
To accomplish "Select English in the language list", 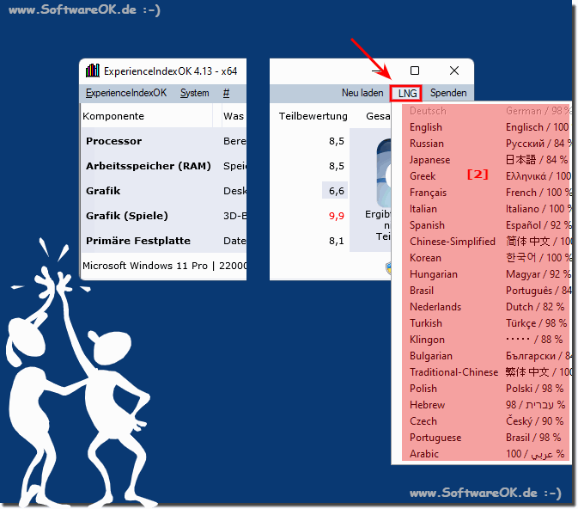I will click(487, 127).
